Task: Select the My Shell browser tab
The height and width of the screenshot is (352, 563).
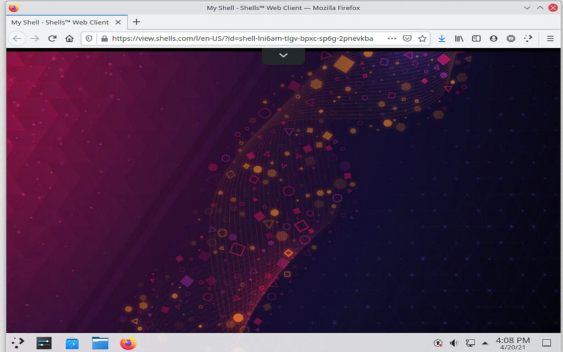Action: (60, 23)
